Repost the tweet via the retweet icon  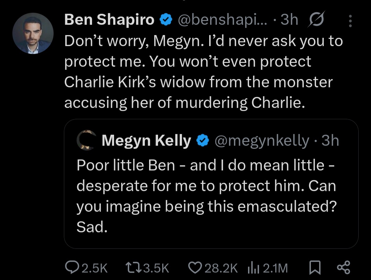[132, 268]
